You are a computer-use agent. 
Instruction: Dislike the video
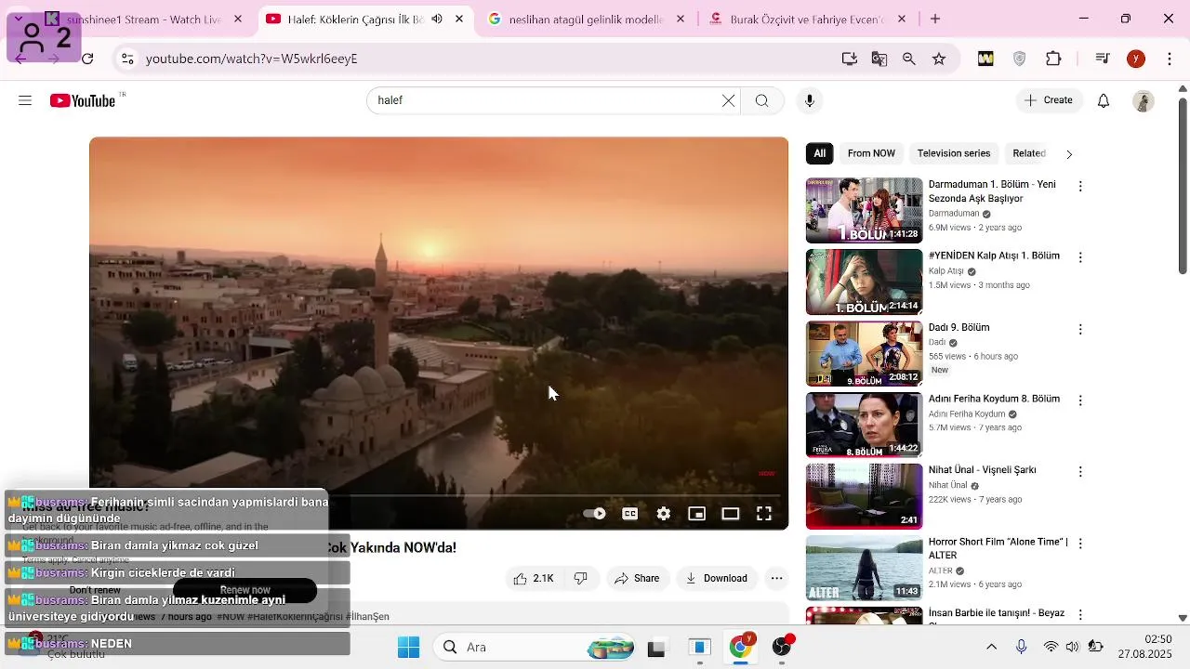(x=581, y=578)
